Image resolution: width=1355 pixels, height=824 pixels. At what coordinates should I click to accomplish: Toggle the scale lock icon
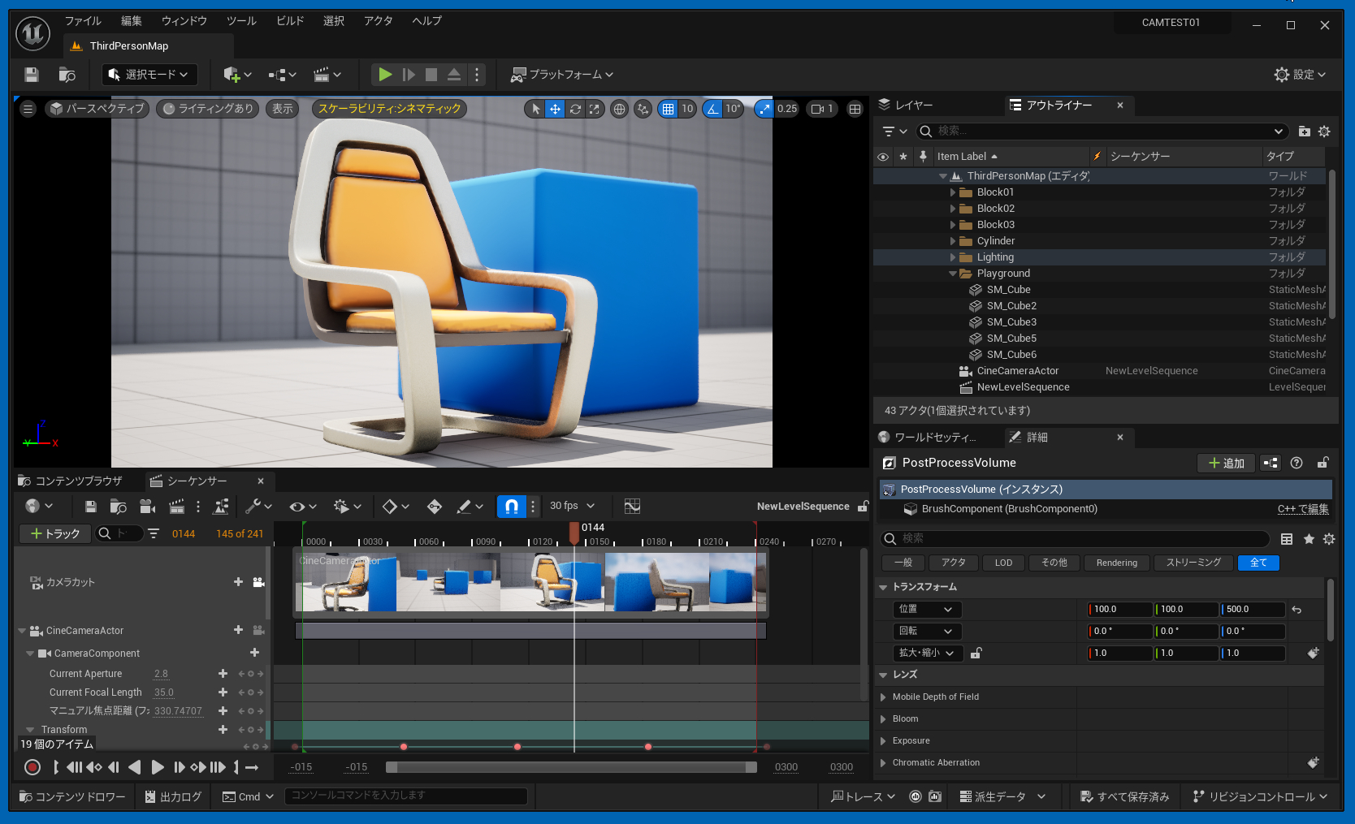point(976,654)
